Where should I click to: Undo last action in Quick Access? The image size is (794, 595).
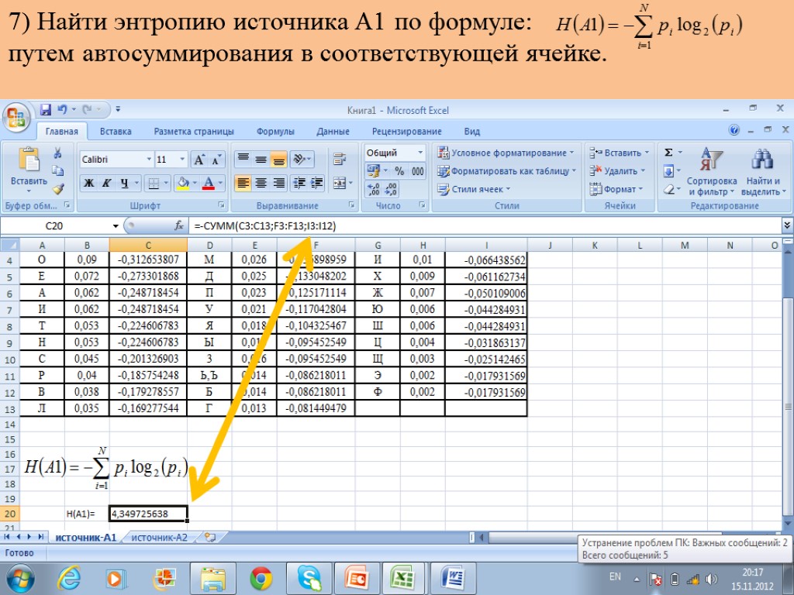[x=62, y=109]
